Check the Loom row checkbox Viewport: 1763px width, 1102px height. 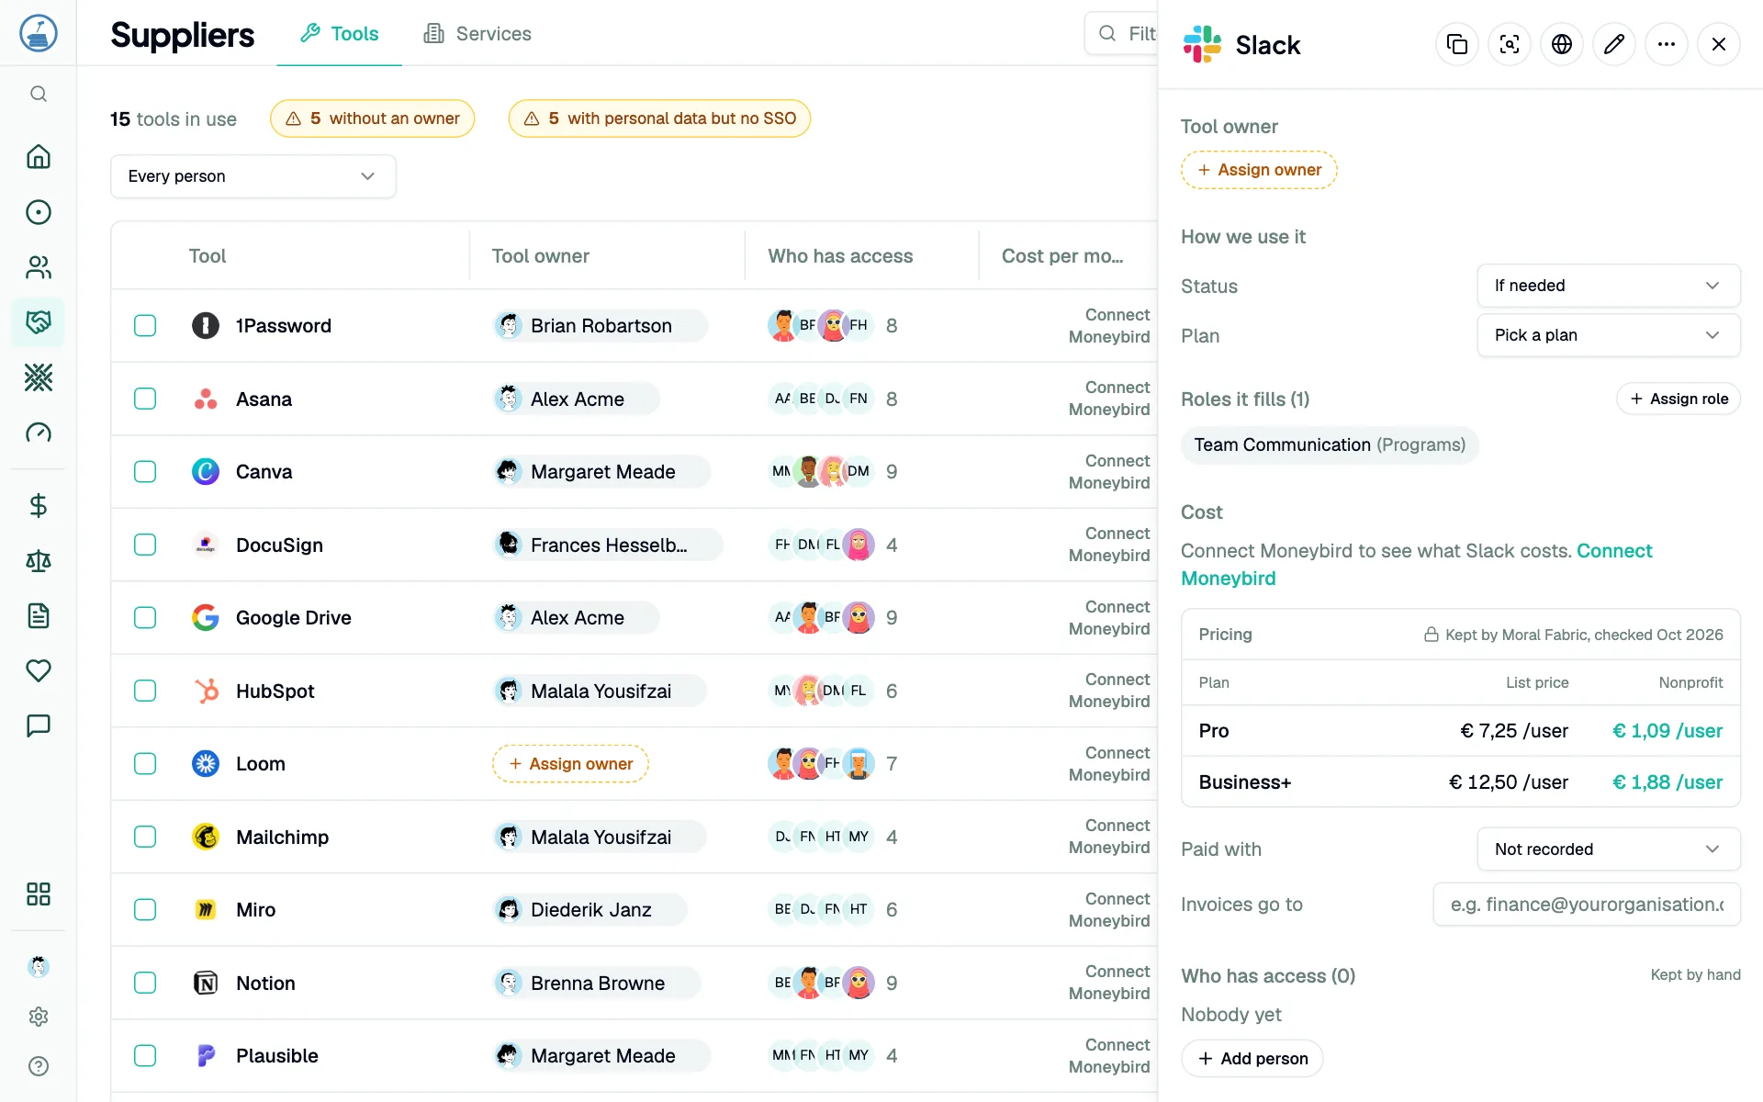click(x=145, y=764)
